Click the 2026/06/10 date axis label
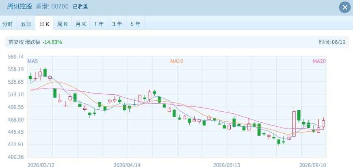The width and height of the screenshot is (353, 167). click(312, 165)
